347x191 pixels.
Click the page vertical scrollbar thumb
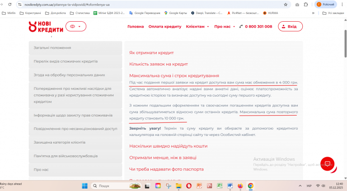pyautogui.click(x=346, y=43)
